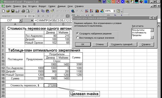Expand the standard toolbar options arrow

coord(122,12)
